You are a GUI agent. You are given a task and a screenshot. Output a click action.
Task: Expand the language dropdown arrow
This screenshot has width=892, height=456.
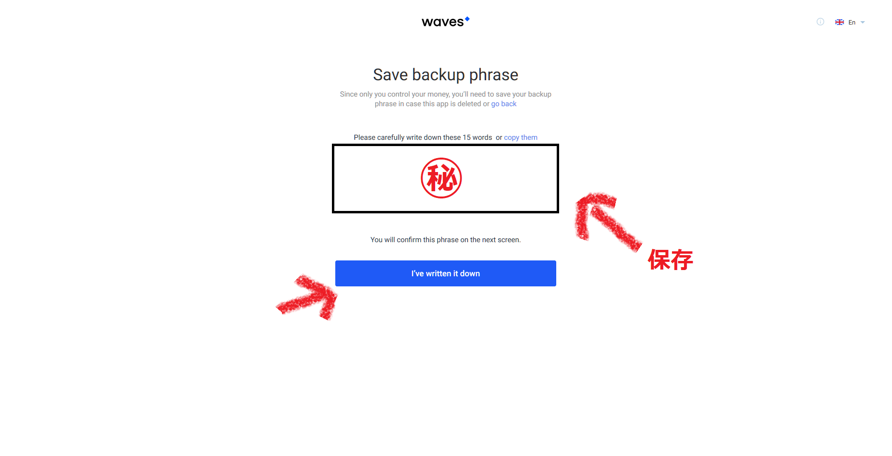coord(863,22)
